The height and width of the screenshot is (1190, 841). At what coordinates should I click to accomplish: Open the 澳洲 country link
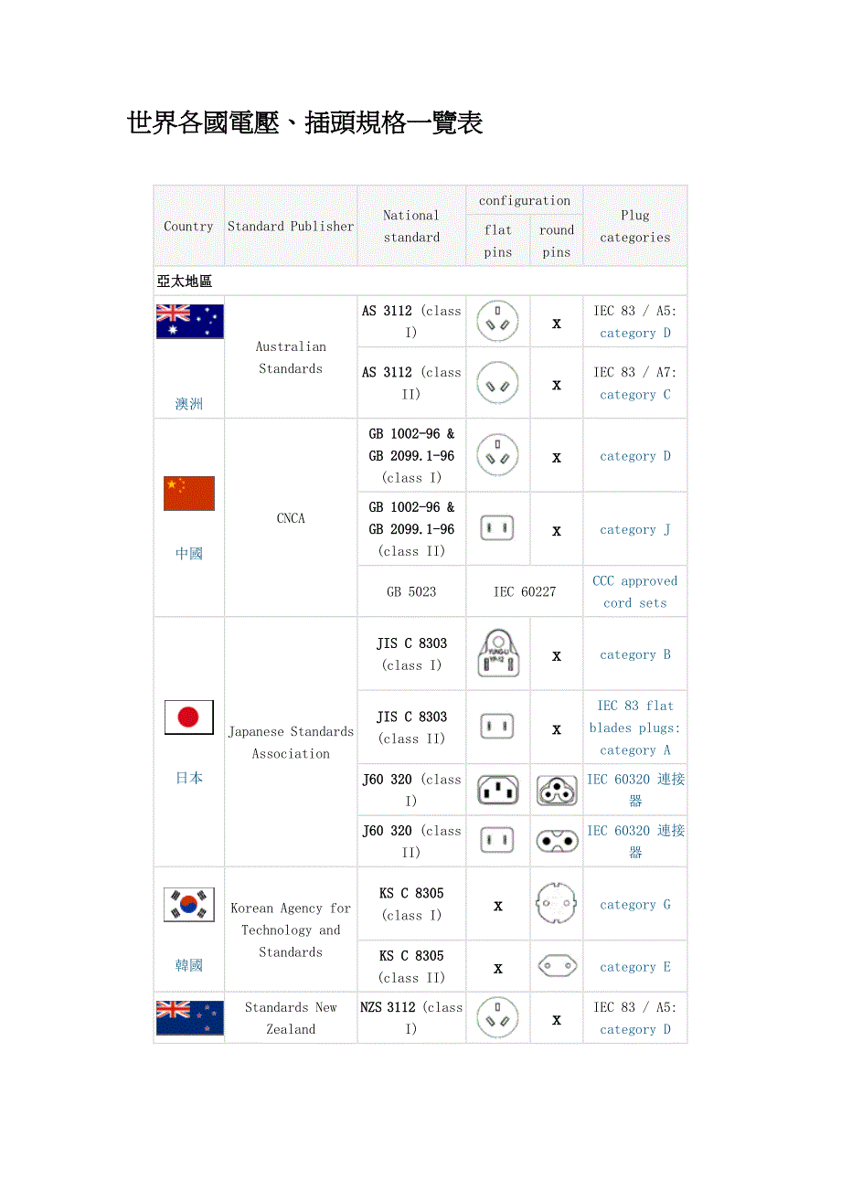(189, 404)
